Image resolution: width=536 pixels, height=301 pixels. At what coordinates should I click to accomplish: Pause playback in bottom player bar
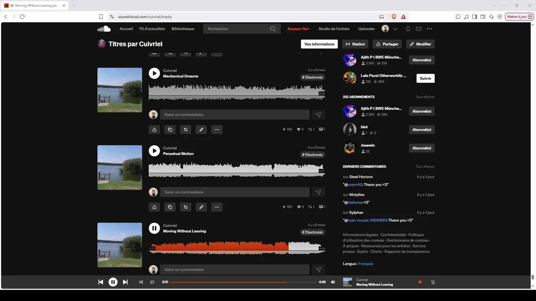[113, 282]
